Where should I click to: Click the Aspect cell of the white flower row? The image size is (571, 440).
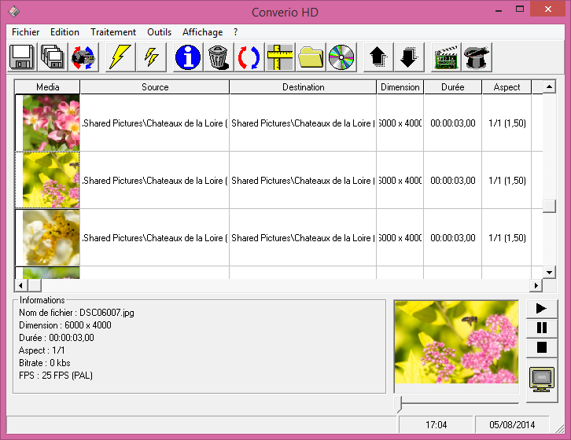tap(507, 237)
